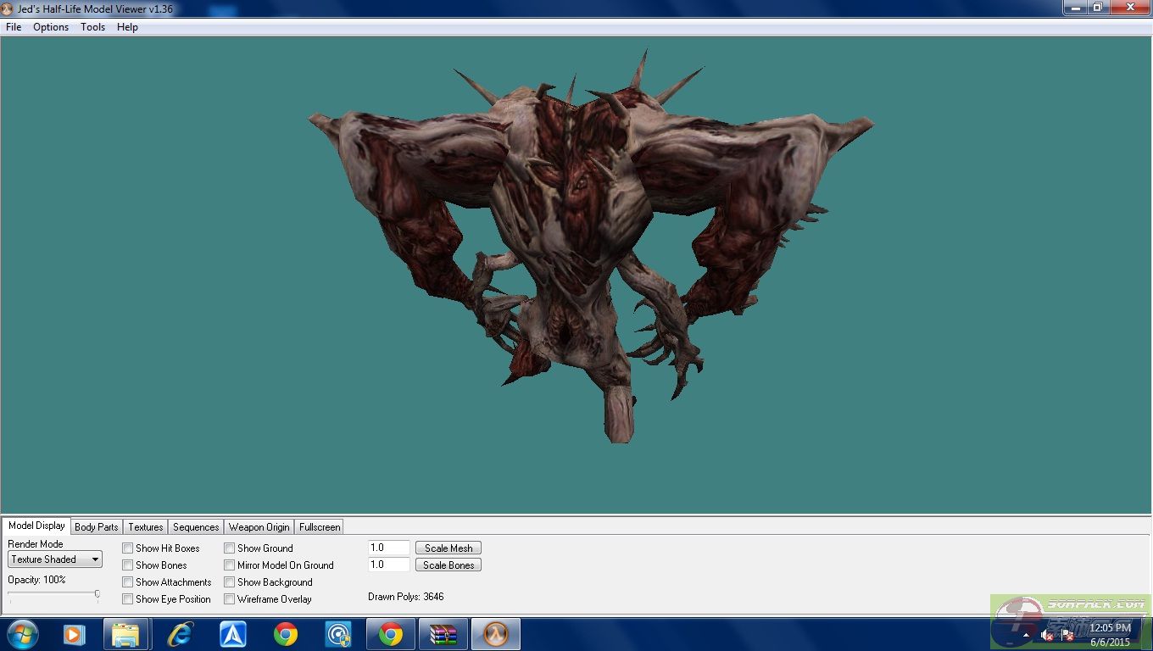Show hidden system tray icons arrow
The image size is (1153, 651).
click(x=1026, y=635)
